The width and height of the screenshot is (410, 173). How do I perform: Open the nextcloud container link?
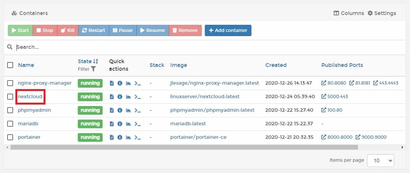[x=30, y=97]
